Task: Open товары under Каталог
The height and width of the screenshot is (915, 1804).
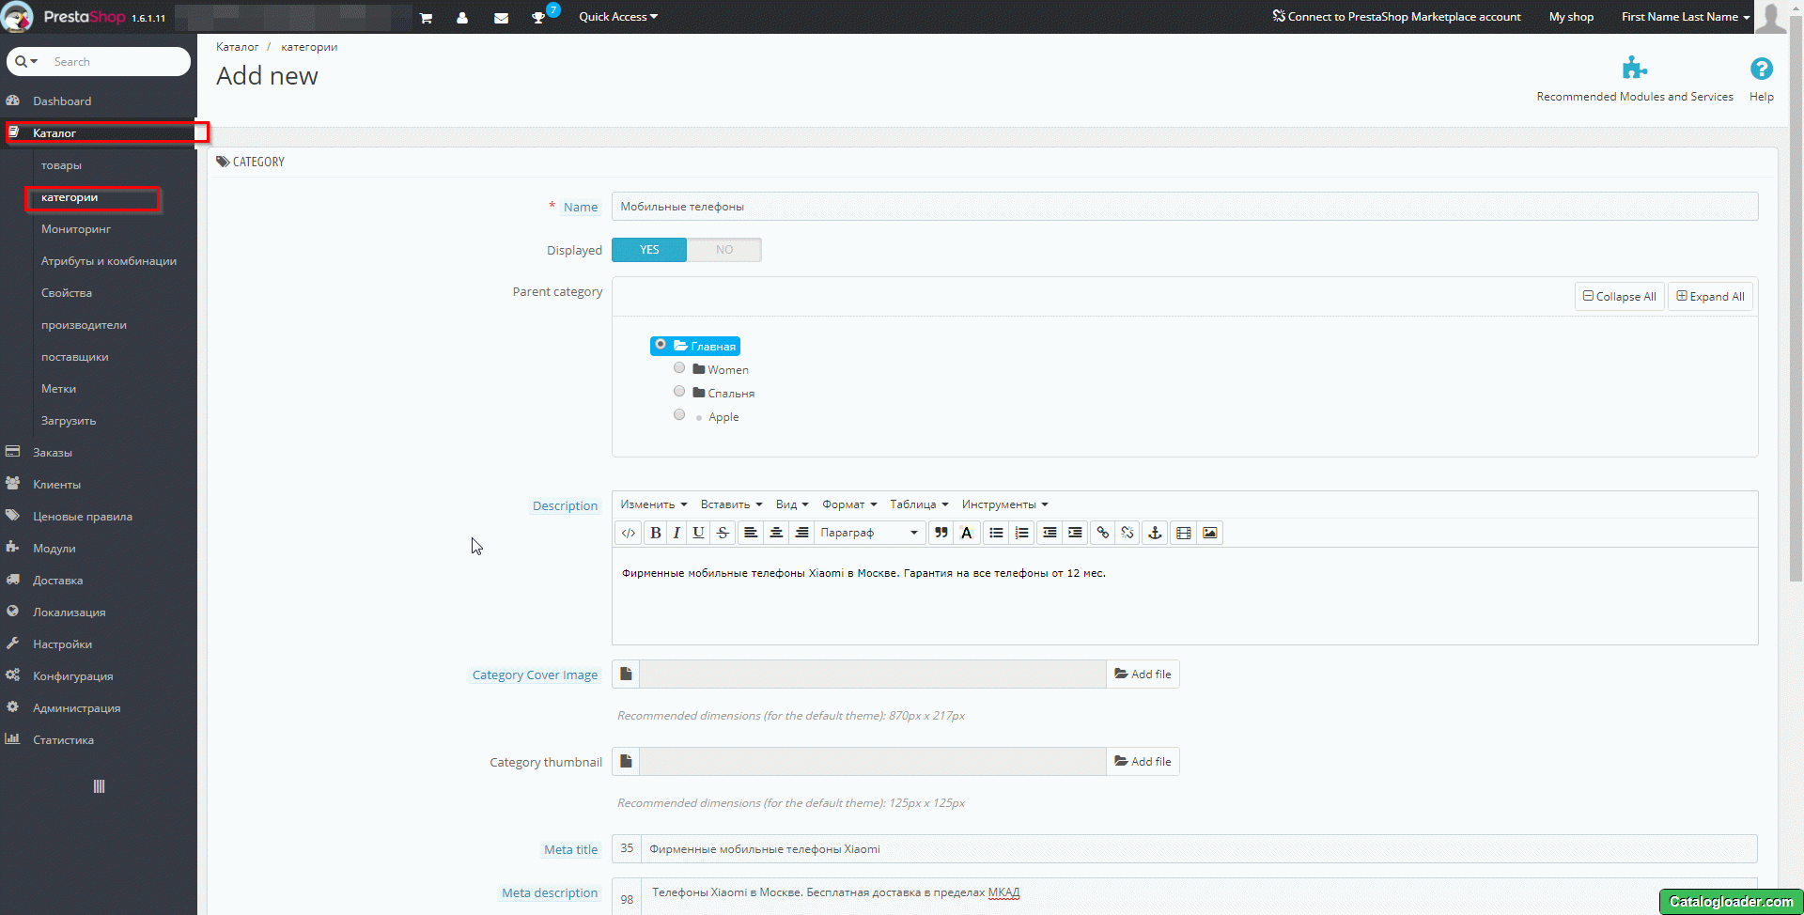Action: click(x=61, y=165)
